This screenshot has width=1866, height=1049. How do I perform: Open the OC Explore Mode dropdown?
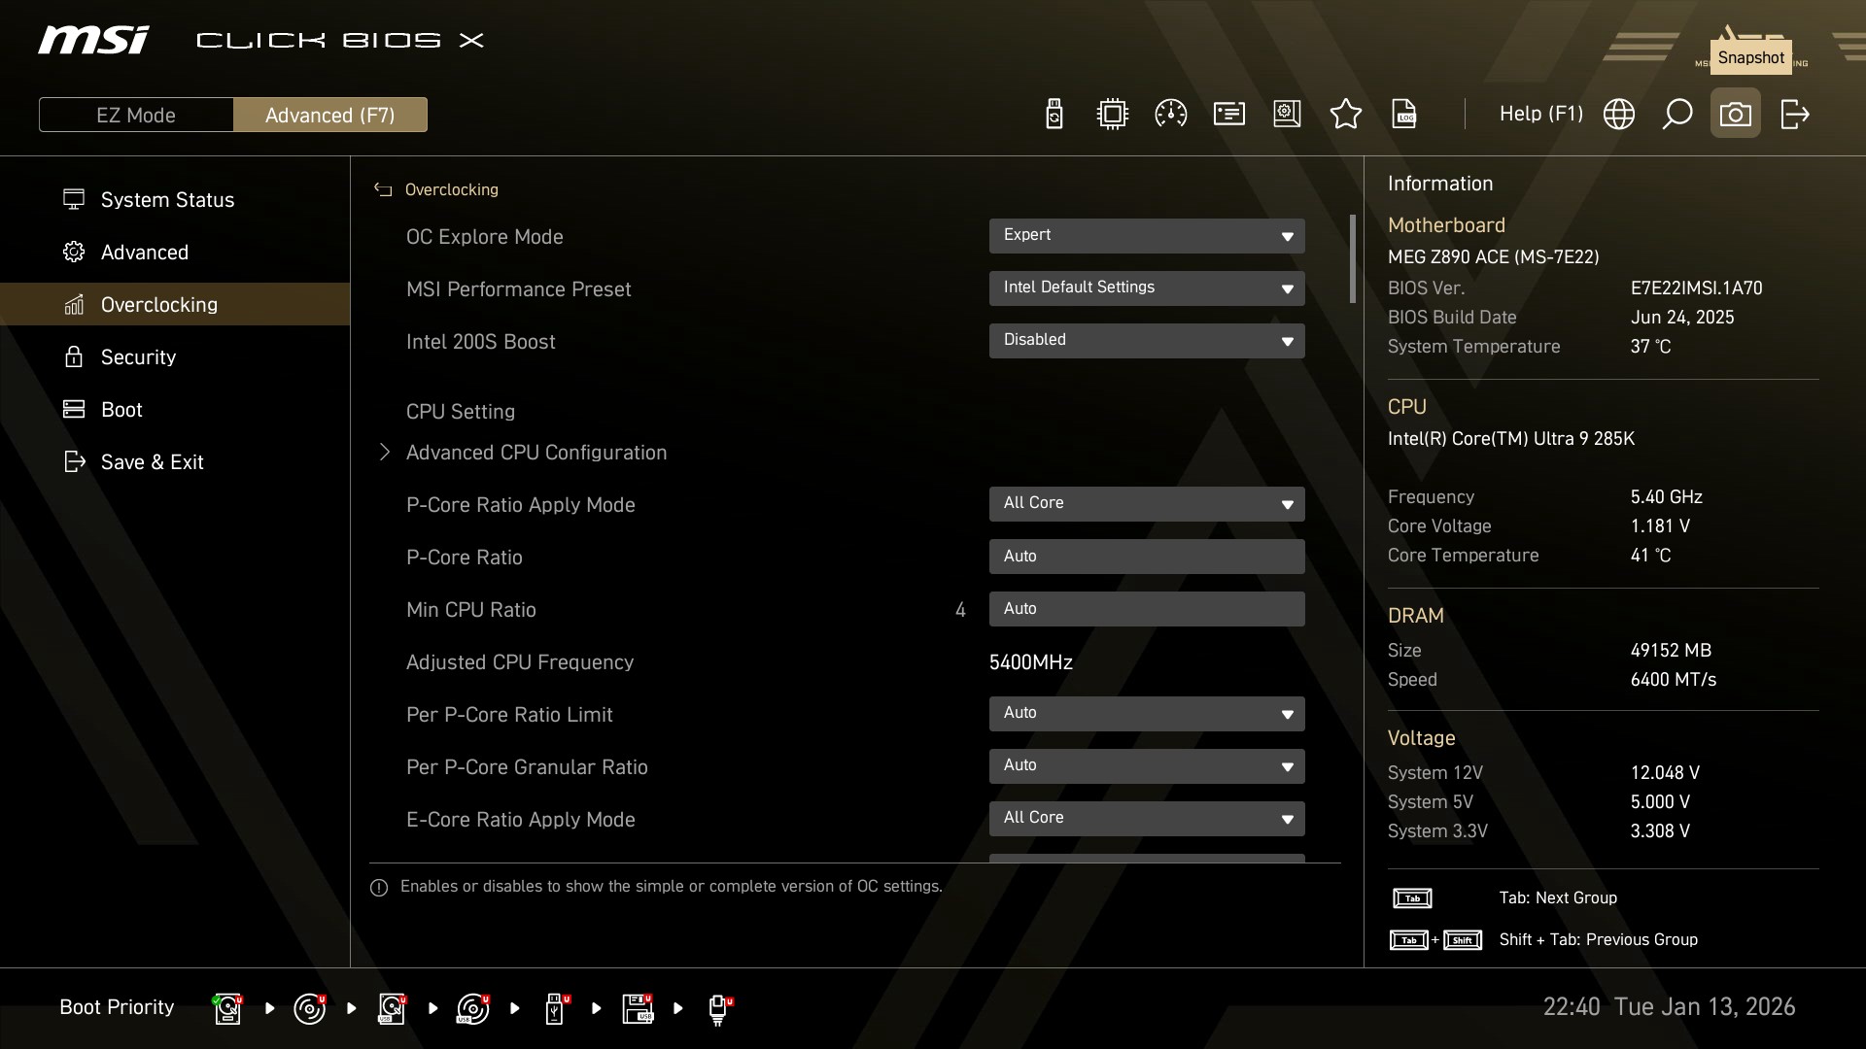tap(1146, 236)
